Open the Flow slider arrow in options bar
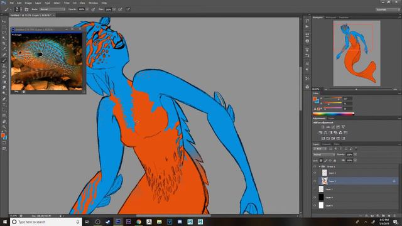This screenshot has height=226, width=402. coord(114,9)
